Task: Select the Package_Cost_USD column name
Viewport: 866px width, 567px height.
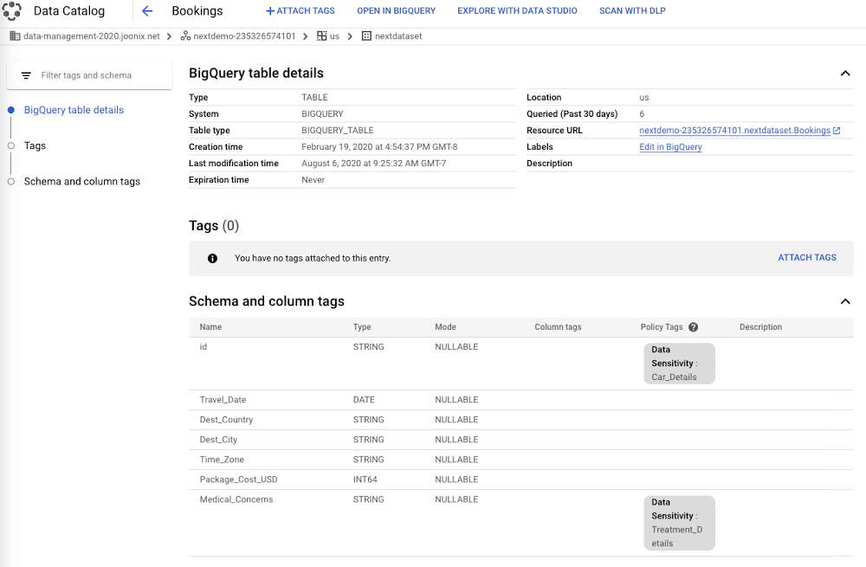Action: point(239,480)
